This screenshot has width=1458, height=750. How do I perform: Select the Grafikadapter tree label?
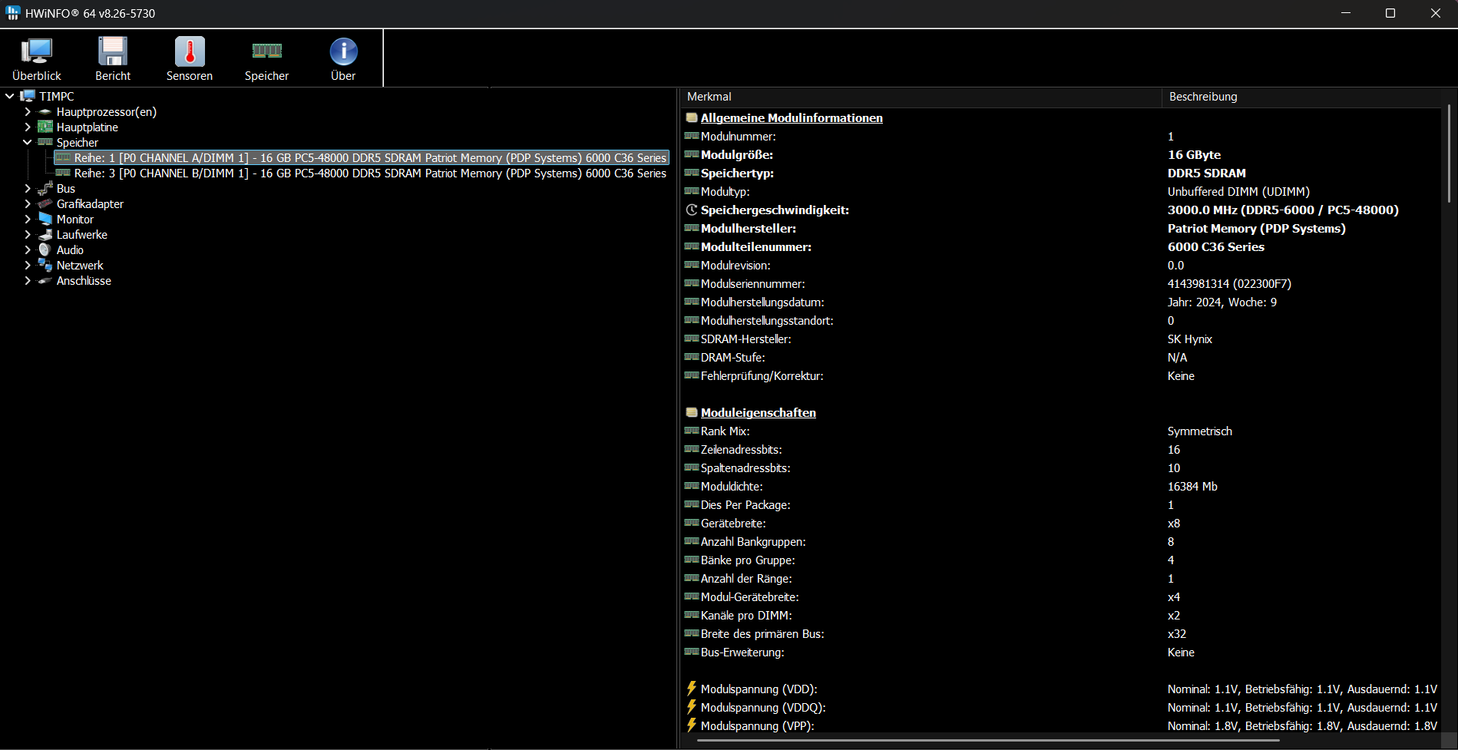(x=90, y=203)
